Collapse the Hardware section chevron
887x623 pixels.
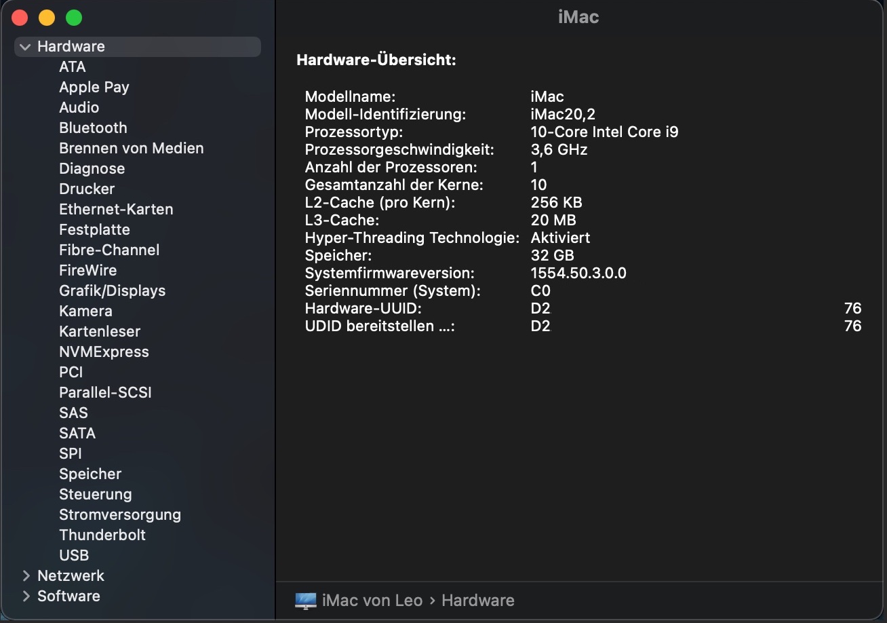pyautogui.click(x=26, y=47)
